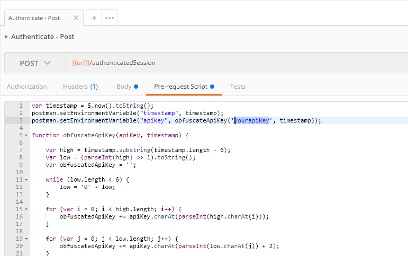Screen dimensions: 408x256
Task: Open the POST method dropdown
Action: click(35, 63)
